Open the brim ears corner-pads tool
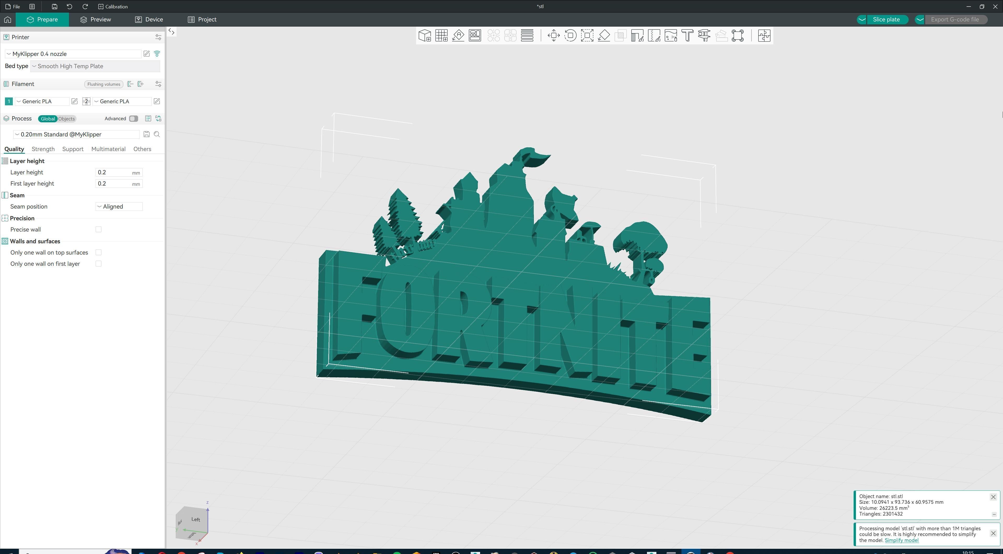The width and height of the screenshot is (1003, 554). [x=738, y=36]
